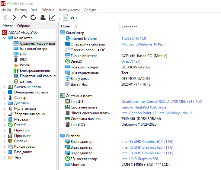Image resolution: width=221 pixels, height=170 pixels.
Task: Expand the Пристрої tree node
Action: [x=4, y=130]
